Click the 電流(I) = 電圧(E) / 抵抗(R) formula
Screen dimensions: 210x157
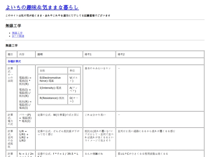click(25, 93)
